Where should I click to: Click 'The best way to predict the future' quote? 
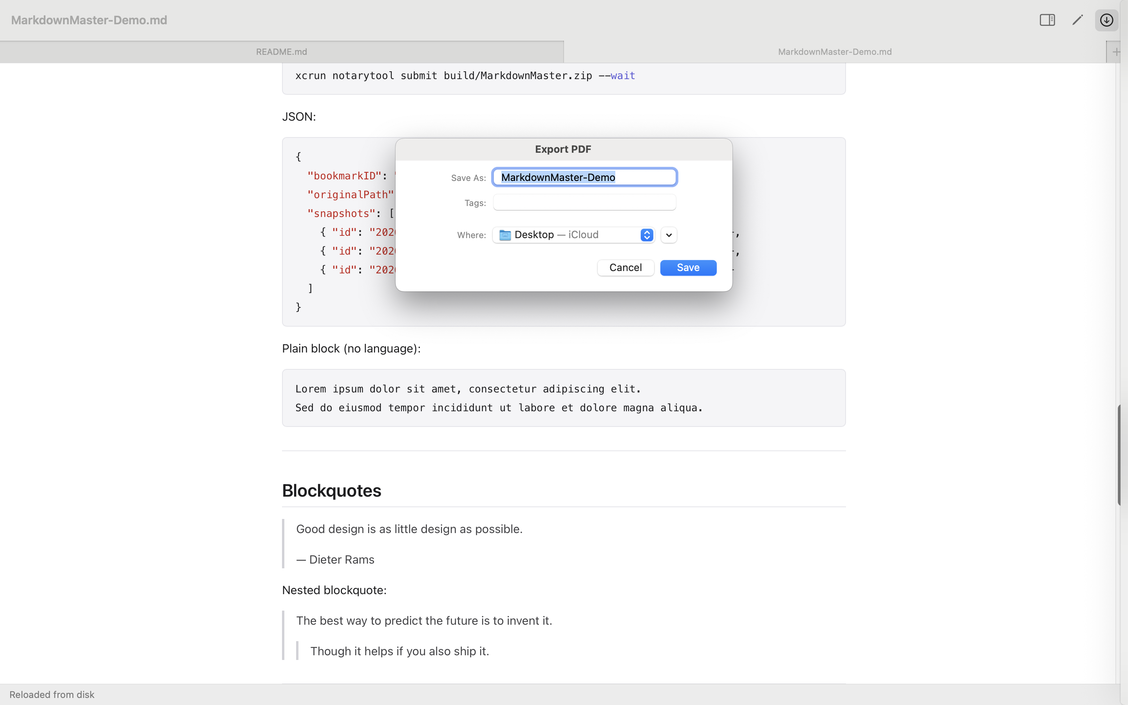pyautogui.click(x=424, y=621)
